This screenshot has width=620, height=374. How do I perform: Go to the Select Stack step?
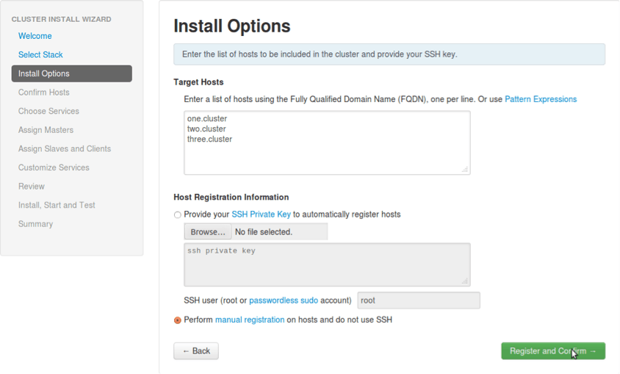(x=40, y=54)
